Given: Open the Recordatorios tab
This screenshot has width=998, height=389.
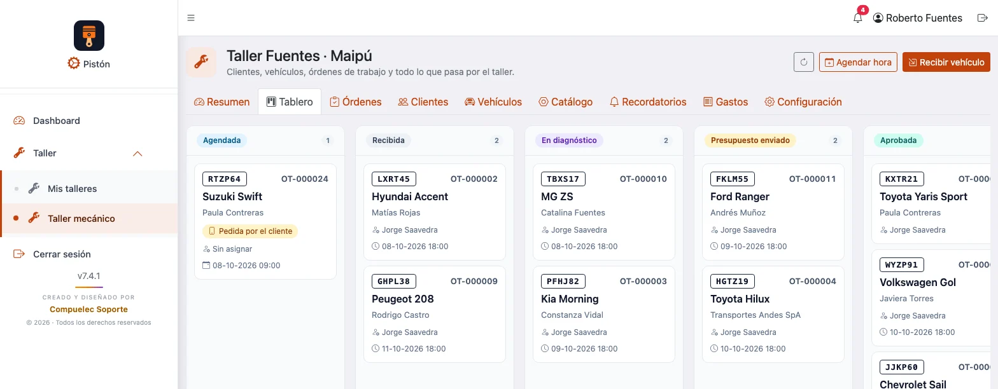Looking at the screenshot, I should pos(648,102).
